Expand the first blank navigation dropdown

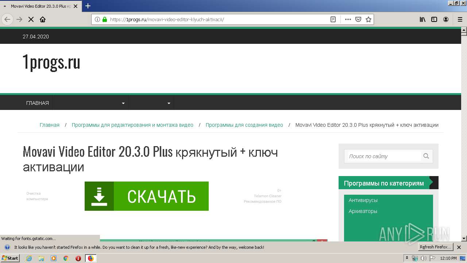91,103
